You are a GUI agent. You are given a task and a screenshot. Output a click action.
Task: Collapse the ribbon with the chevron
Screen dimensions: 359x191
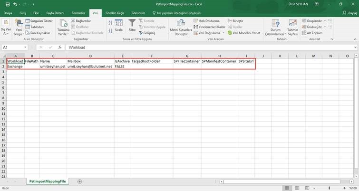pos(355,39)
